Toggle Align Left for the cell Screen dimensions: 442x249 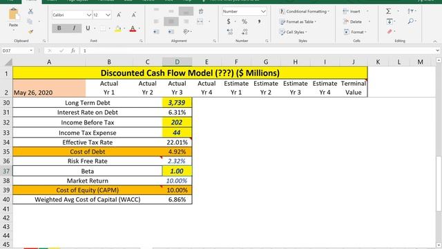[157, 21]
